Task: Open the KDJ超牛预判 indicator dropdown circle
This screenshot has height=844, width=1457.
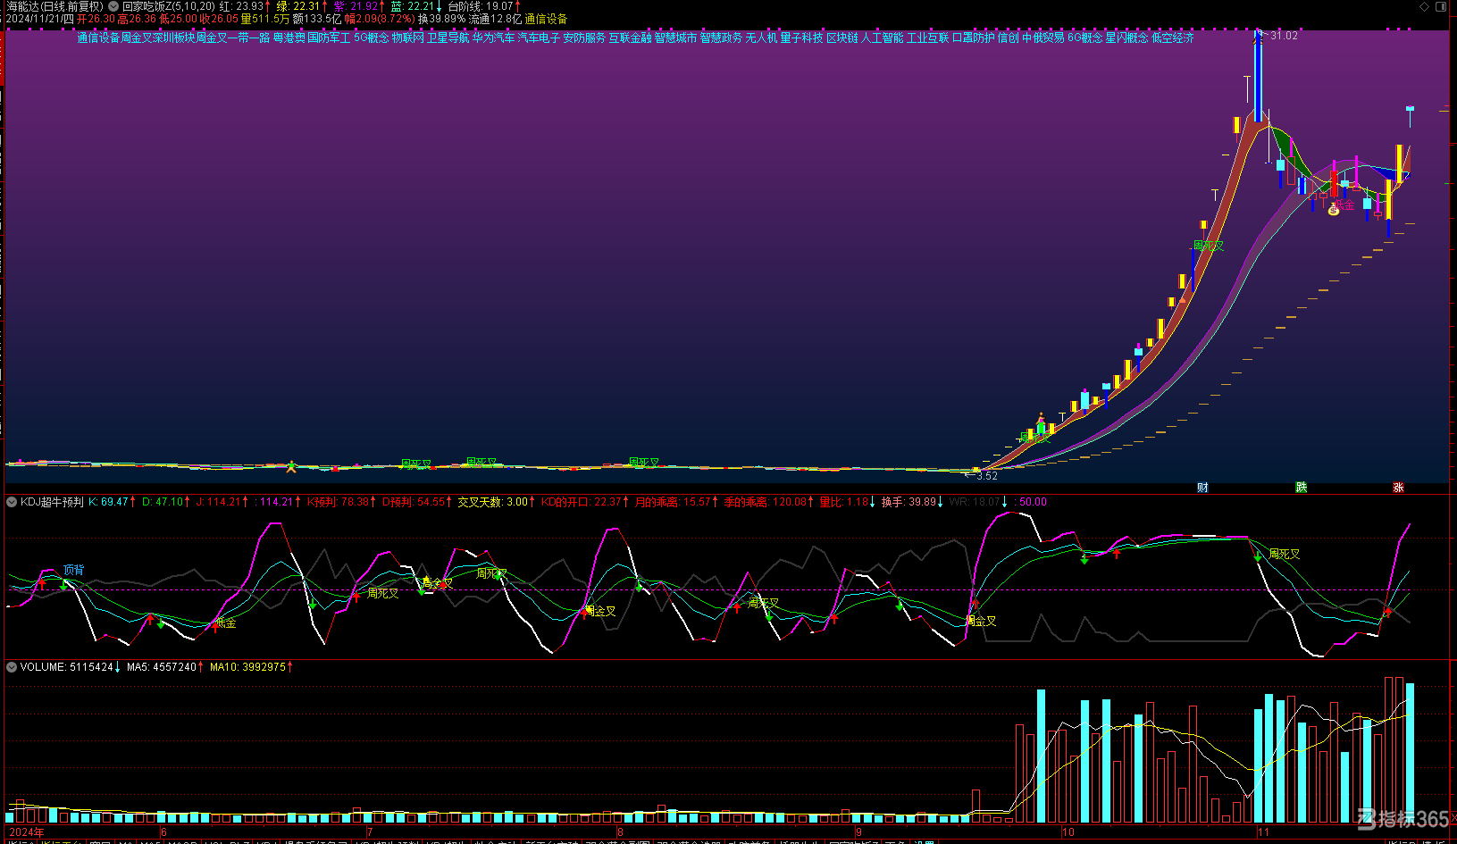Action: [12, 502]
